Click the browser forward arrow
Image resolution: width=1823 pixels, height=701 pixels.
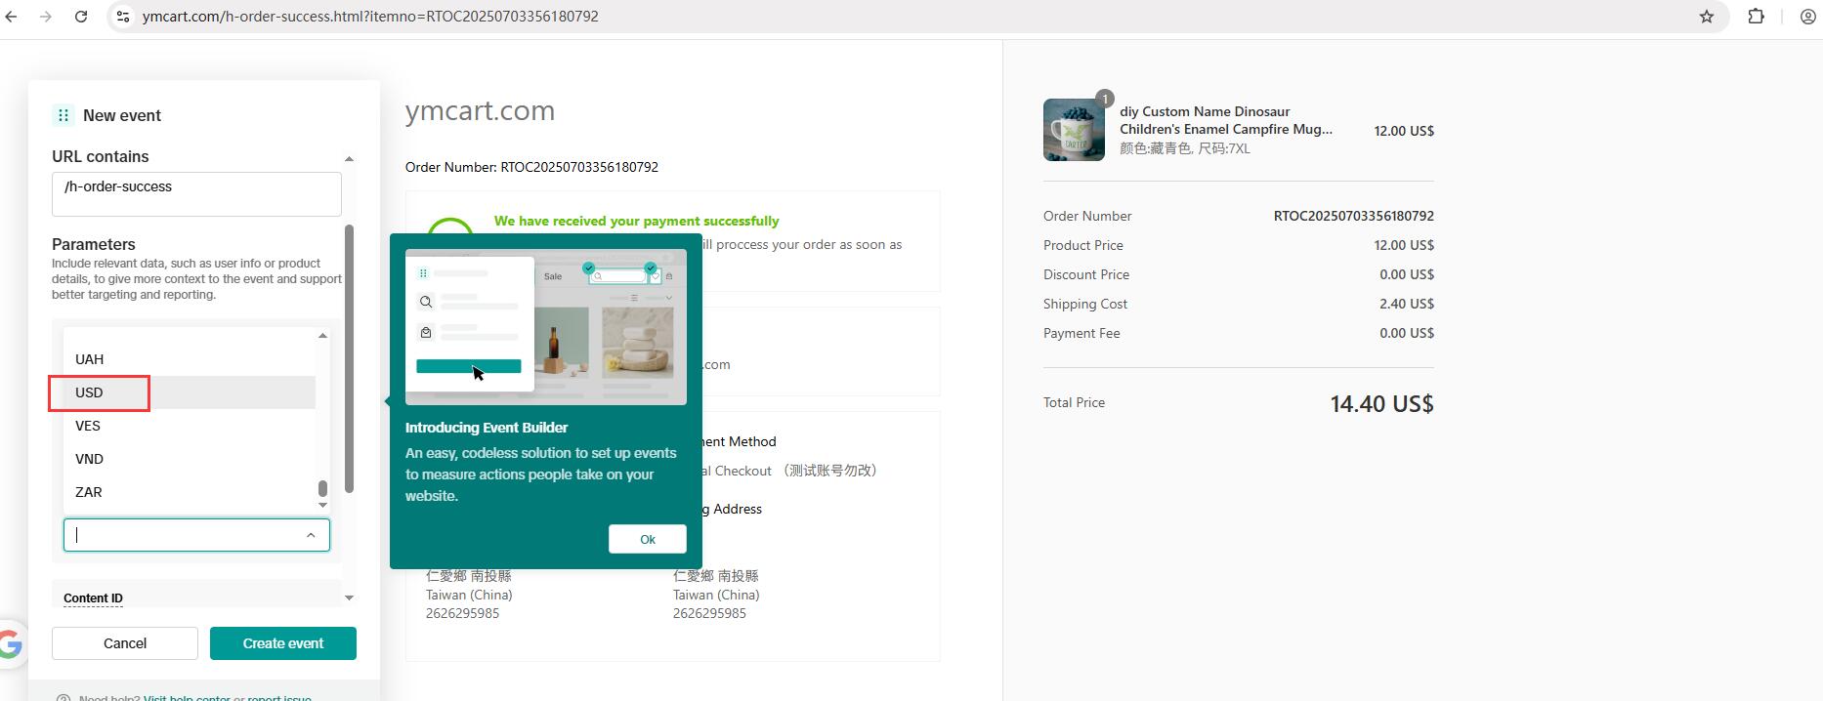coord(46,17)
